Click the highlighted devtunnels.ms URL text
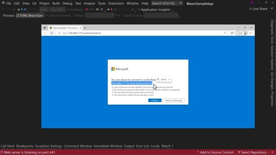The width and height of the screenshot is (276, 155). 132,83
